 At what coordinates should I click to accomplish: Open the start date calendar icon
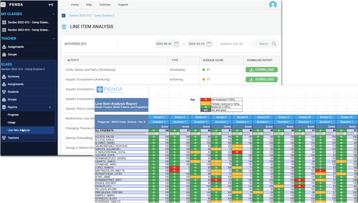point(176,44)
